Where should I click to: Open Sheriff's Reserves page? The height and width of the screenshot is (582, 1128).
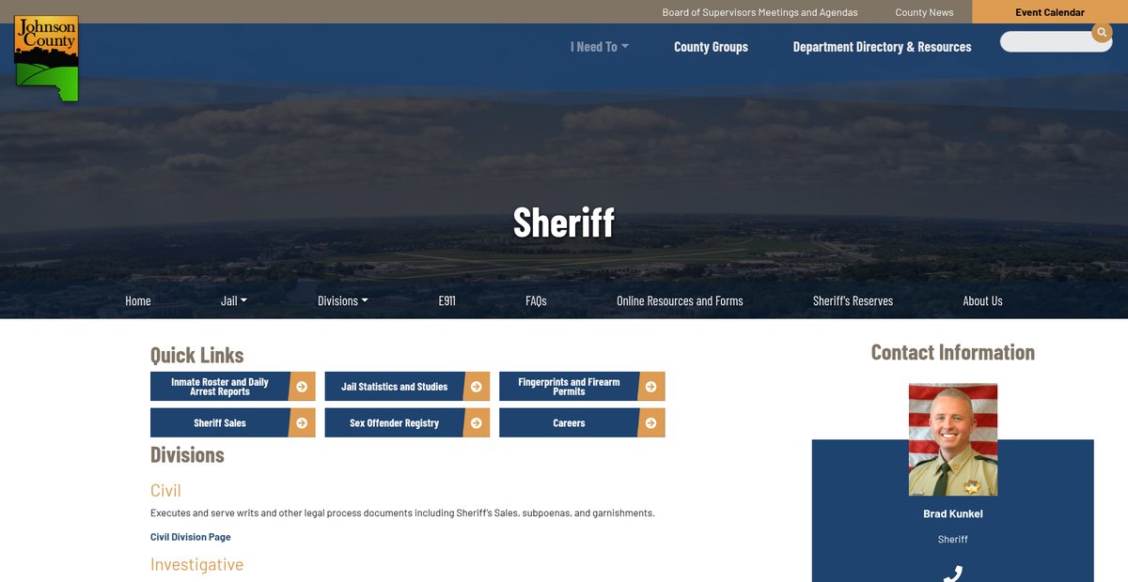pos(854,301)
